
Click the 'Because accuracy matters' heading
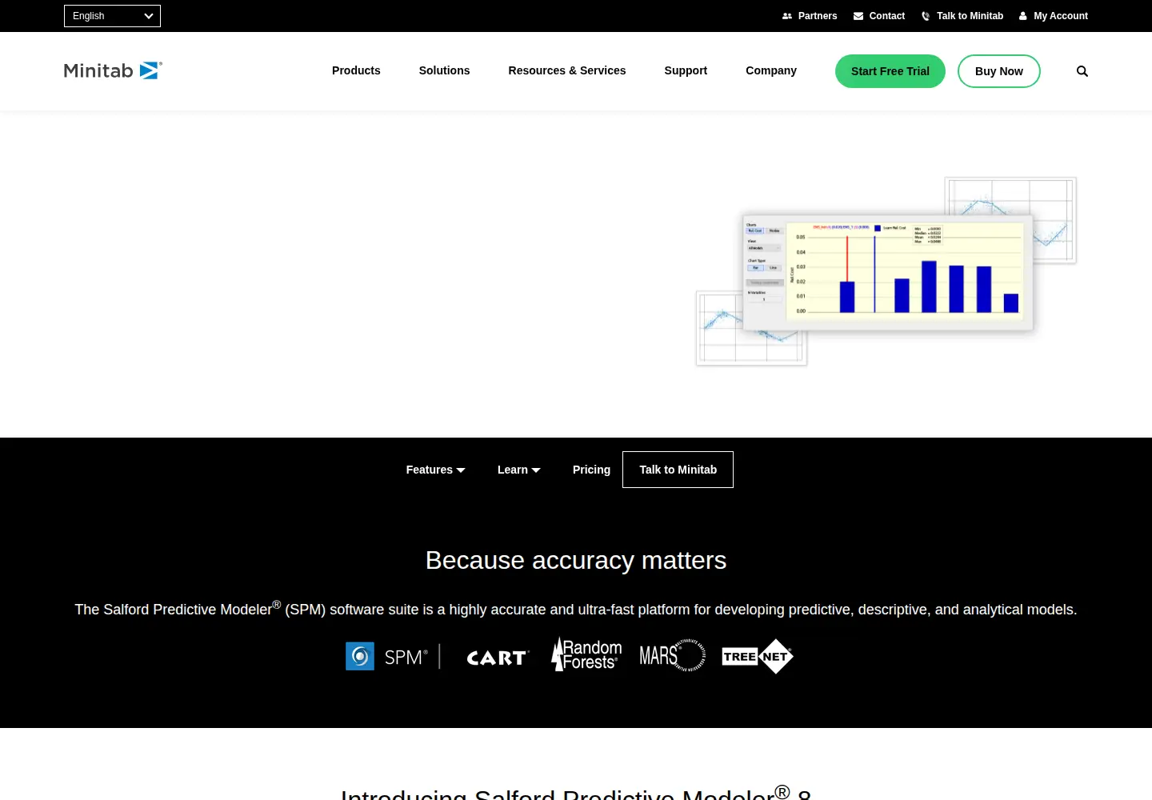tap(576, 560)
